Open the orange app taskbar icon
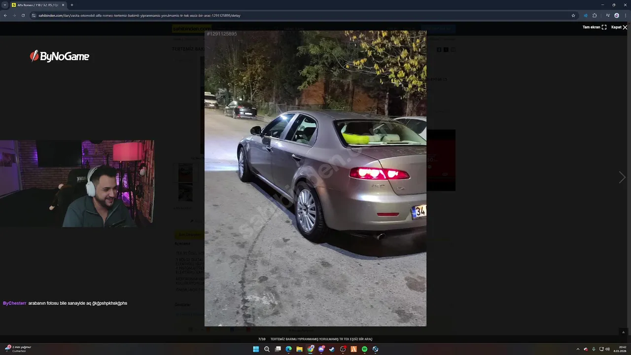631x355 pixels. point(353,349)
